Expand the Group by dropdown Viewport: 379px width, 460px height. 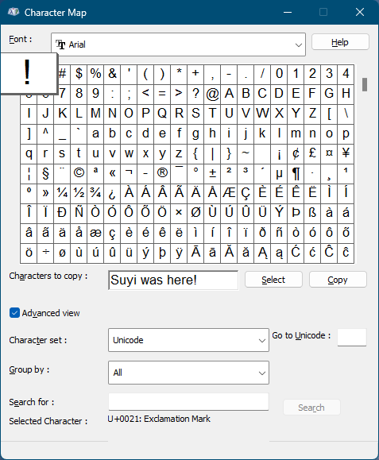tap(188, 373)
